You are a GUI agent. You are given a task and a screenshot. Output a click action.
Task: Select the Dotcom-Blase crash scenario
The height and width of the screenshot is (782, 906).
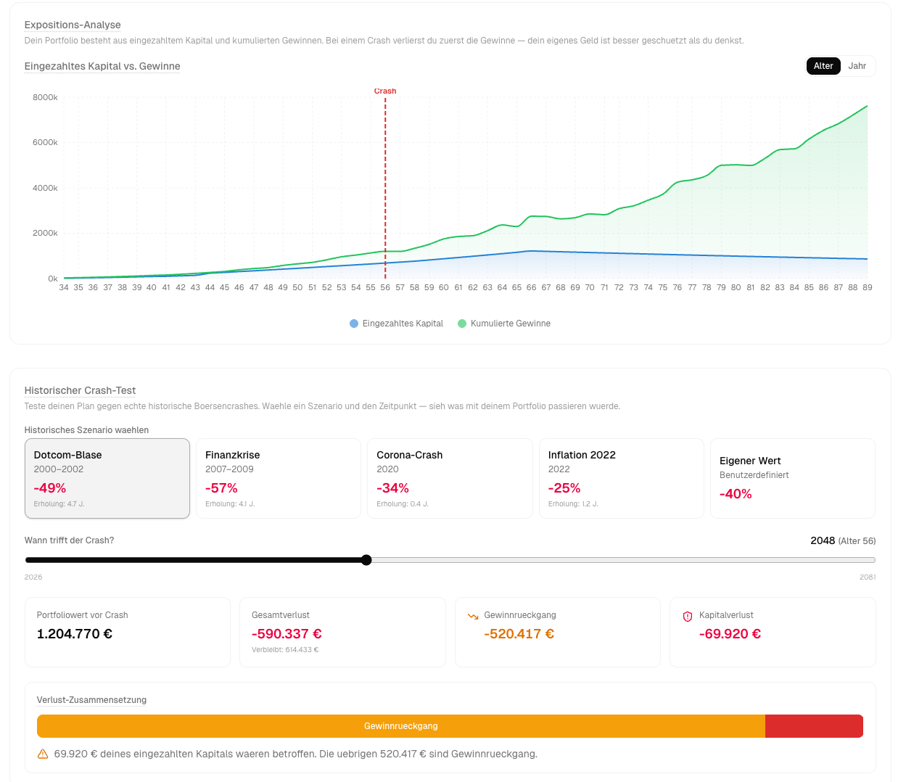[107, 478]
